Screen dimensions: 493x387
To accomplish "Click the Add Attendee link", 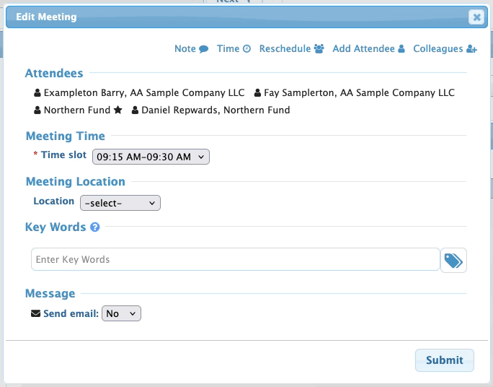I will click(363, 49).
